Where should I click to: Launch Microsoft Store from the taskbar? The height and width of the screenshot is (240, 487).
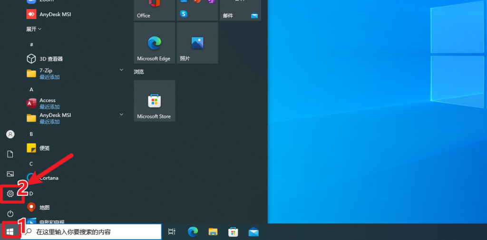point(234,232)
